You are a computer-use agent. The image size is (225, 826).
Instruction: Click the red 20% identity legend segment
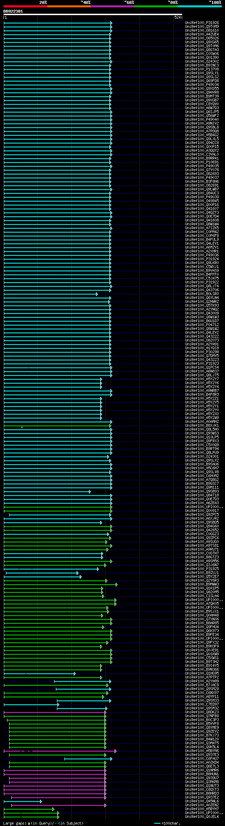(25, 6)
